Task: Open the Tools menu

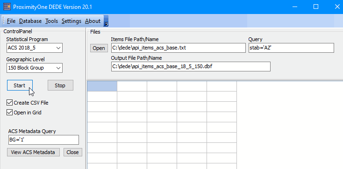Action: pos(51,21)
